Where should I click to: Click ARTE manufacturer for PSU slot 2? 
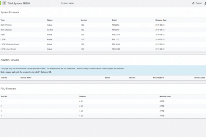point(162,106)
